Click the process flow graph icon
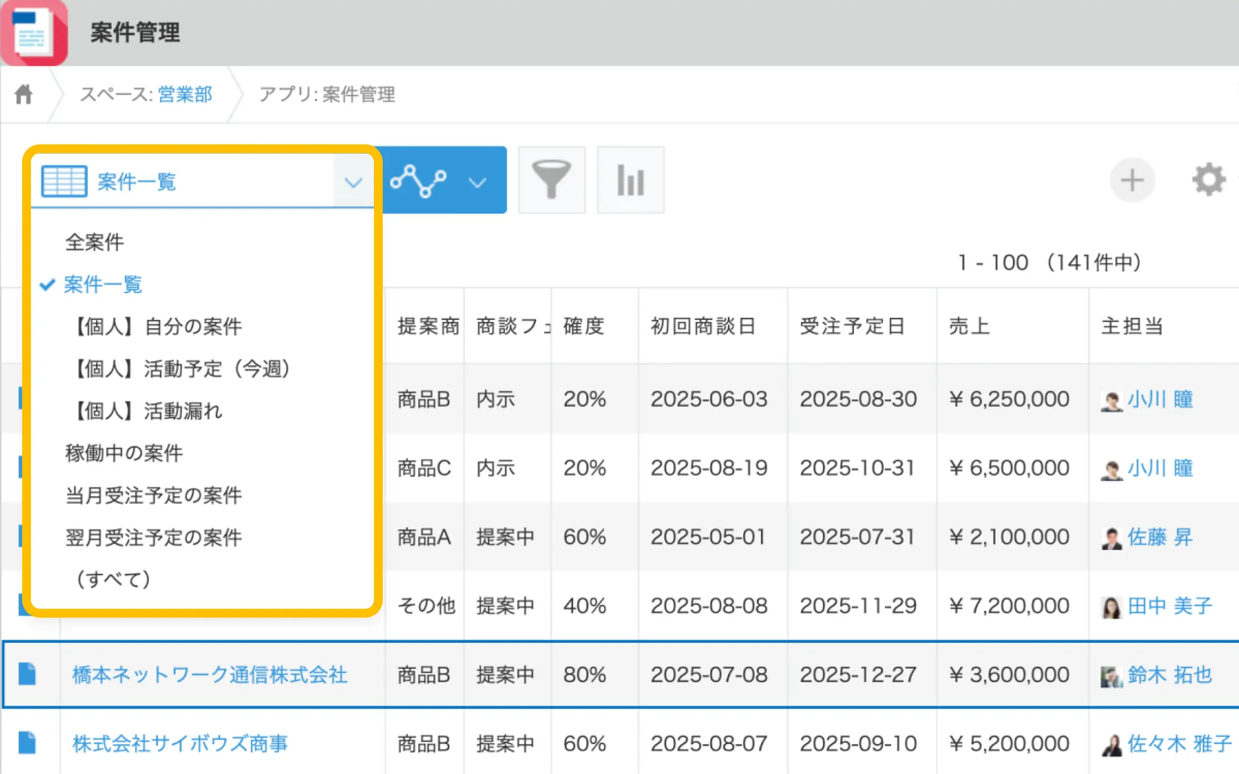The image size is (1239, 774). tap(418, 180)
